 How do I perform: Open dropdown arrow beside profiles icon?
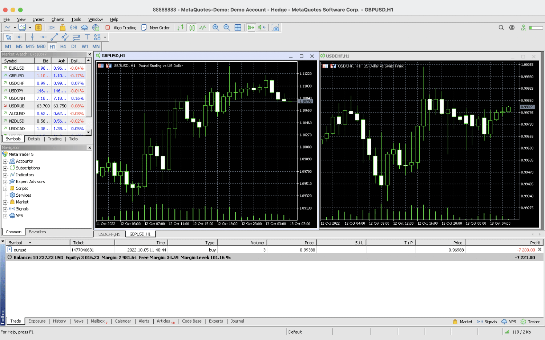(30, 28)
